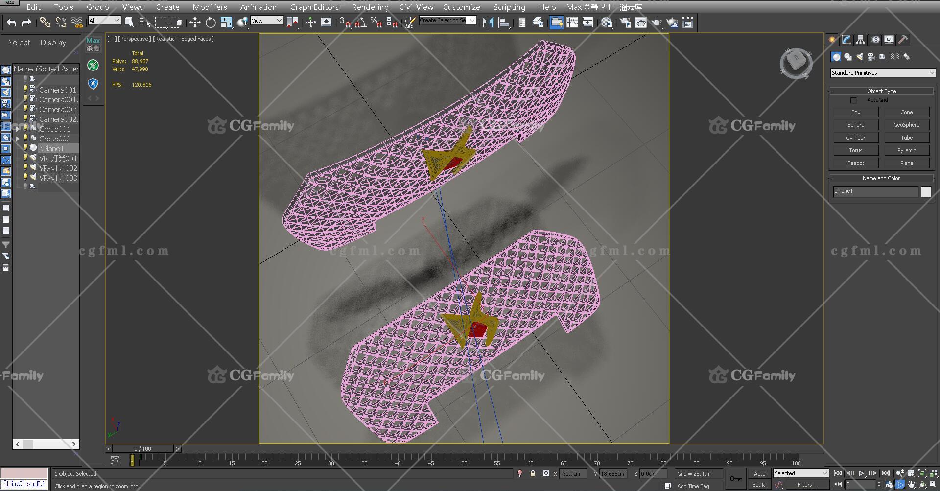Open the Modifiers menu
This screenshot has height=491, width=940.
[210, 7]
